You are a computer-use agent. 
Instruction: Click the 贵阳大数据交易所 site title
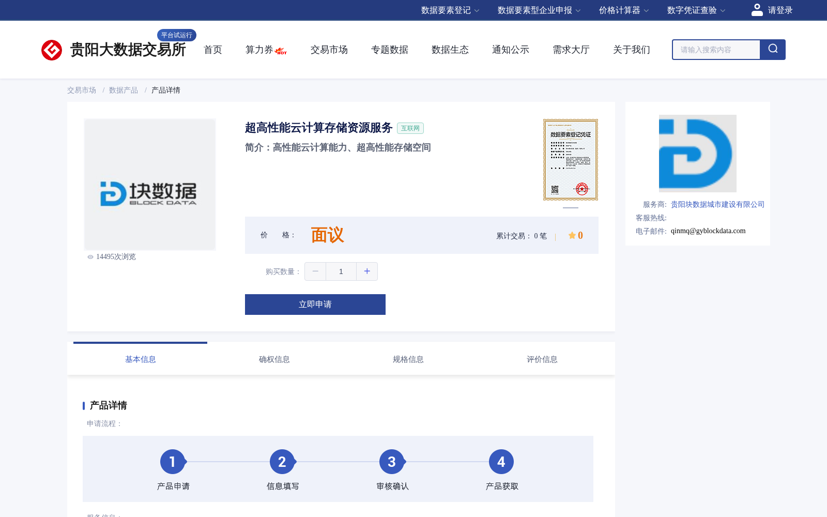(128, 50)
